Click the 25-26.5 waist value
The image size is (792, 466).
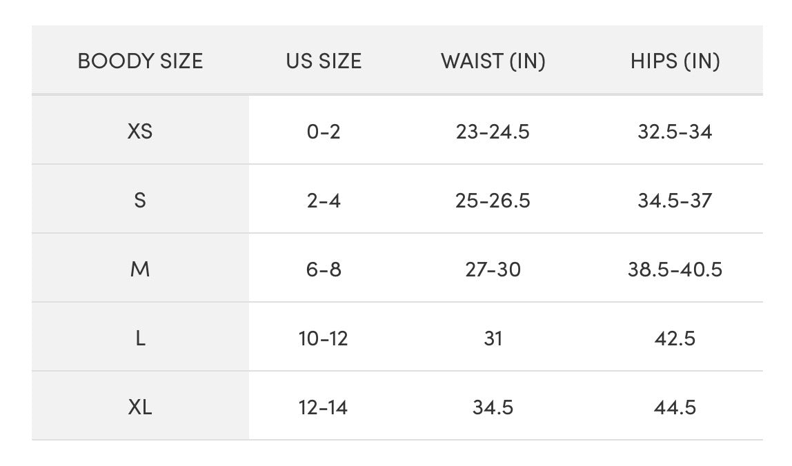click(x=493, y=201)
